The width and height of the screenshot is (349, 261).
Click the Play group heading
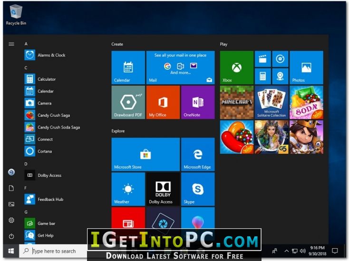click(x=223, y=44)
